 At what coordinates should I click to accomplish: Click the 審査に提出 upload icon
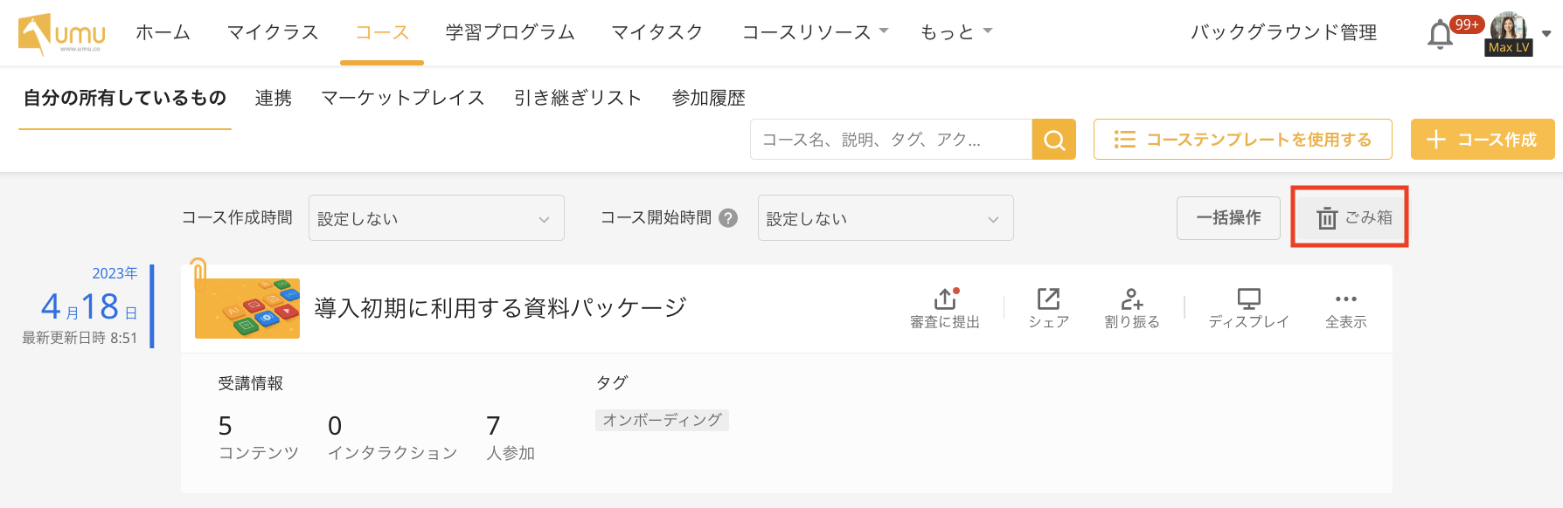[944, 299]
